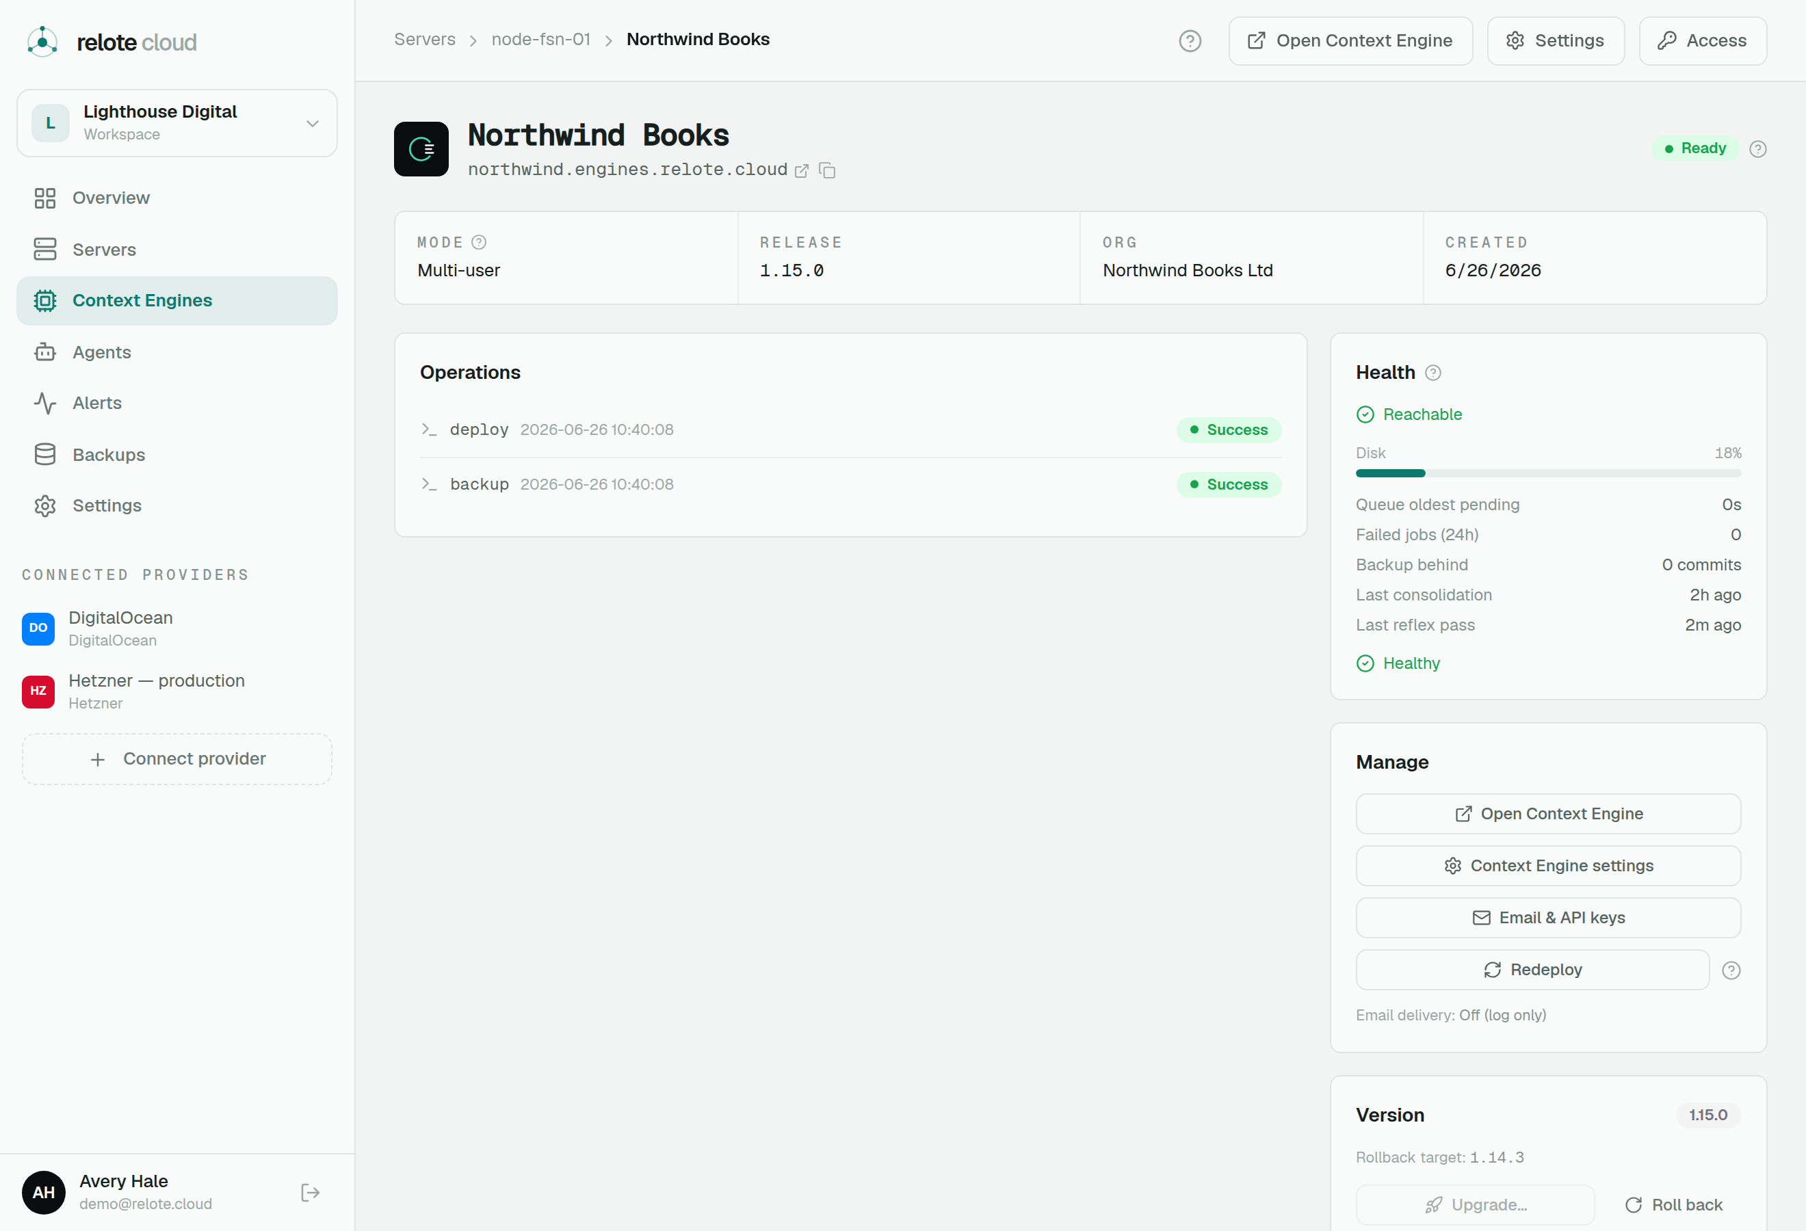Click Open Context Engine in the top bar
1806x1231 pixels.
pyautogui.click(x=1350, y=41)
